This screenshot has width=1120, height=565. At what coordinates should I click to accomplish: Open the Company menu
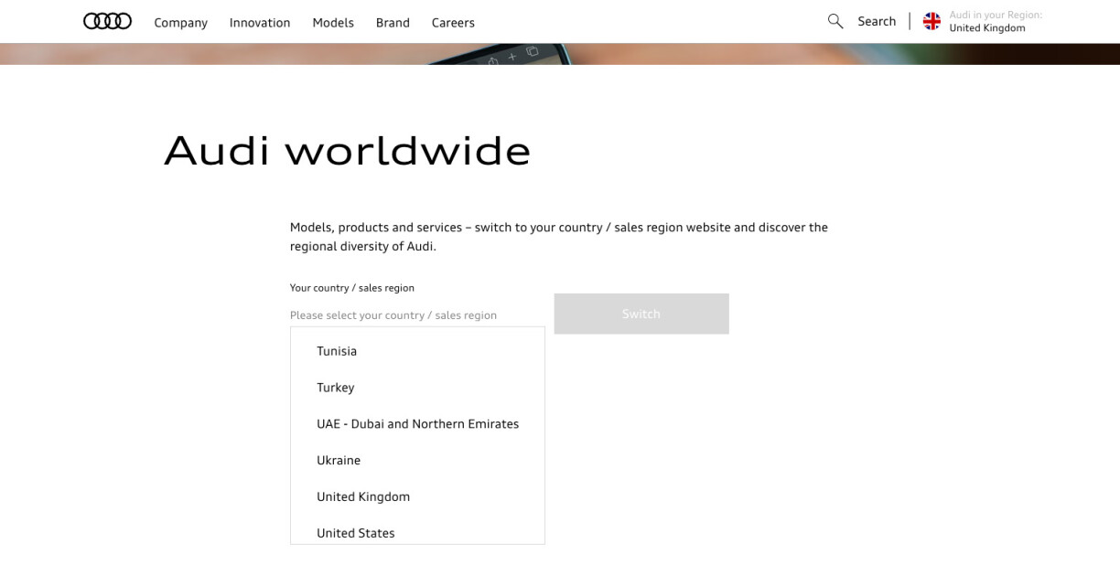[180, 22]
